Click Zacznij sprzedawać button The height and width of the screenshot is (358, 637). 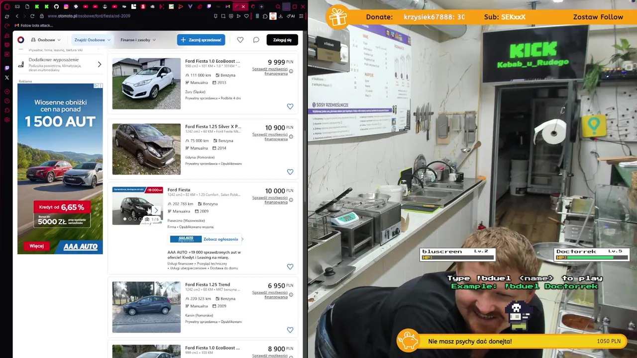point(201,40)
